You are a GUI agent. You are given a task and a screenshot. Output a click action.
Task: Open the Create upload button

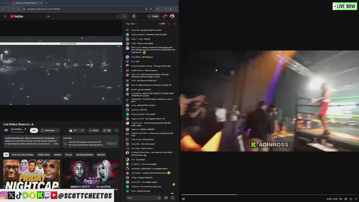153,16
